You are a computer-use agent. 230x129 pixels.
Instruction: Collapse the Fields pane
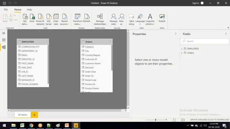click(x=226, y=34)
